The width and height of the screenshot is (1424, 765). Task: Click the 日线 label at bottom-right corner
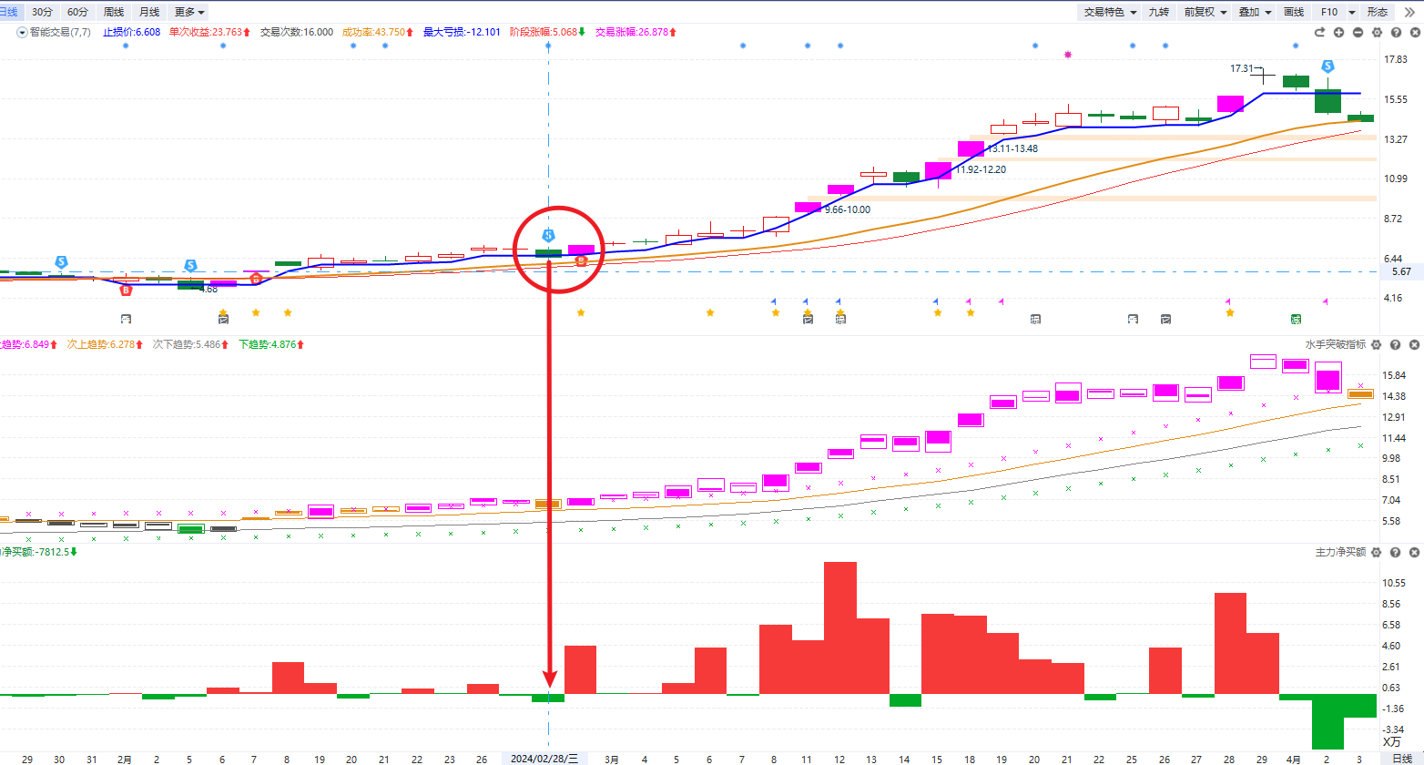pyautogui.click(x=1402, y=759)
